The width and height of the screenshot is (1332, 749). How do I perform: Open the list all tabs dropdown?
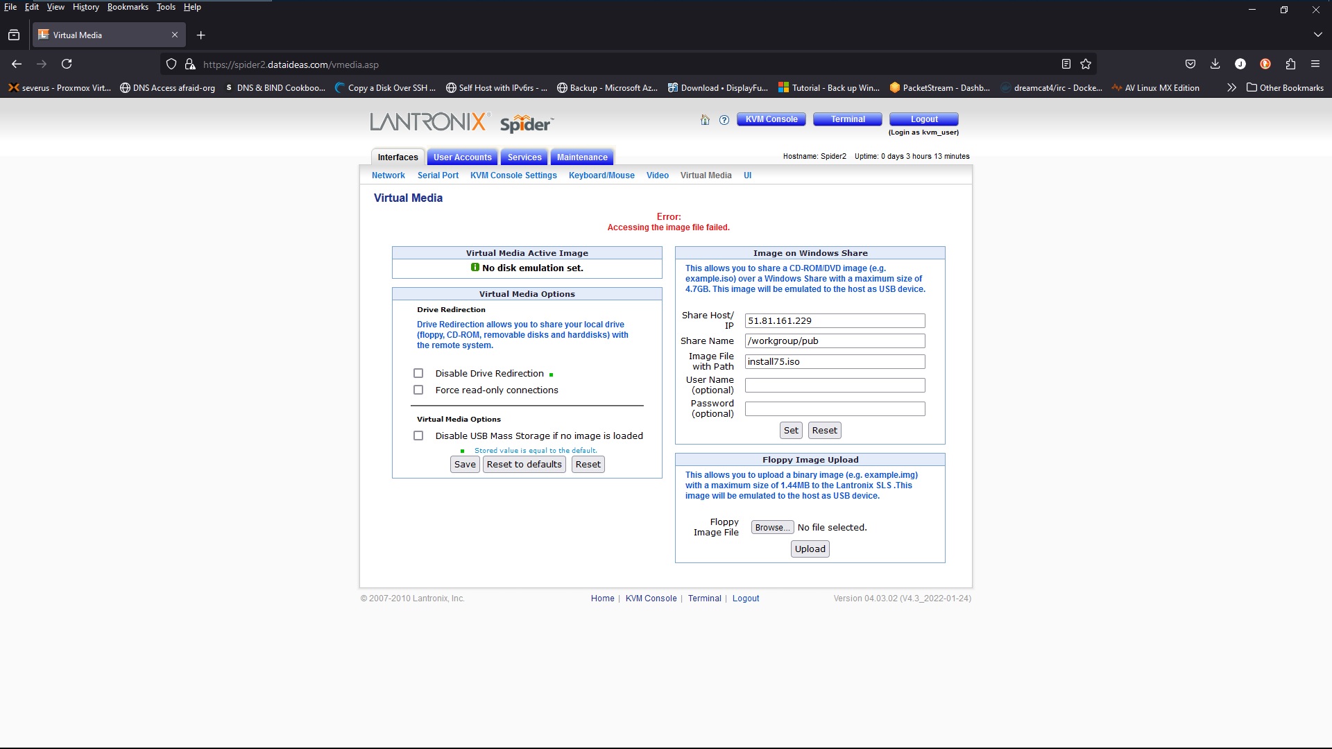click(x=1317, y=35)
